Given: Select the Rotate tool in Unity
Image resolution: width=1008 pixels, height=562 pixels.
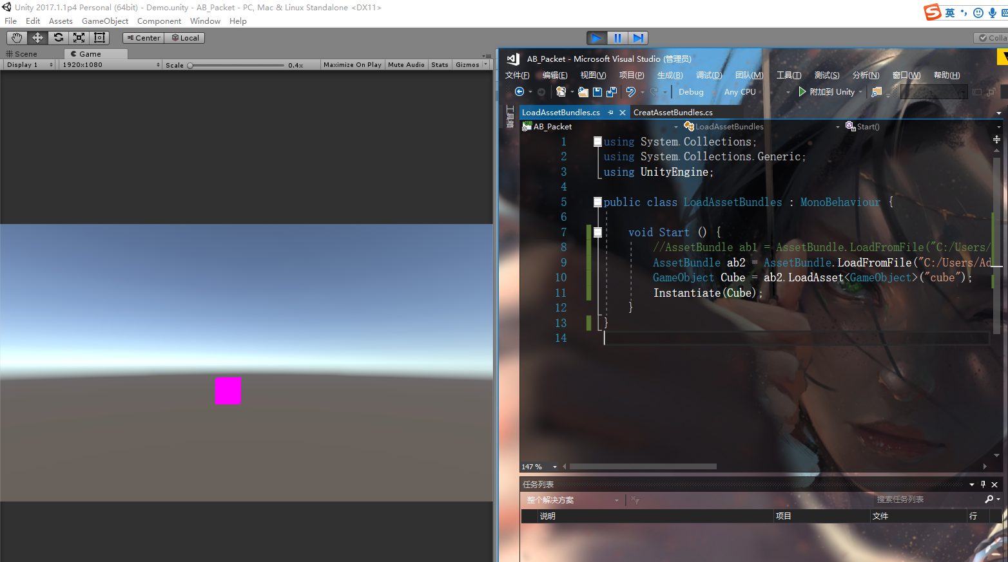Looking at the screenshot, I should click(x=58, y=38).
